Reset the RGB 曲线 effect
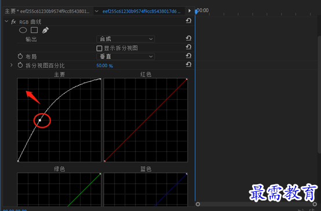Screen dimensions: 321x211 click(188, 21)
